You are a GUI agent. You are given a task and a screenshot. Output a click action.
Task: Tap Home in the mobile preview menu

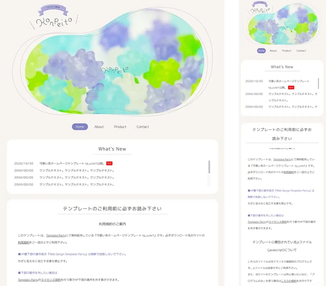click(x=261, y=50)
